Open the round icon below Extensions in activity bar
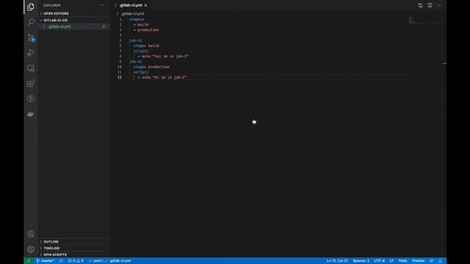The image size is (470, 264). point(31,99)
